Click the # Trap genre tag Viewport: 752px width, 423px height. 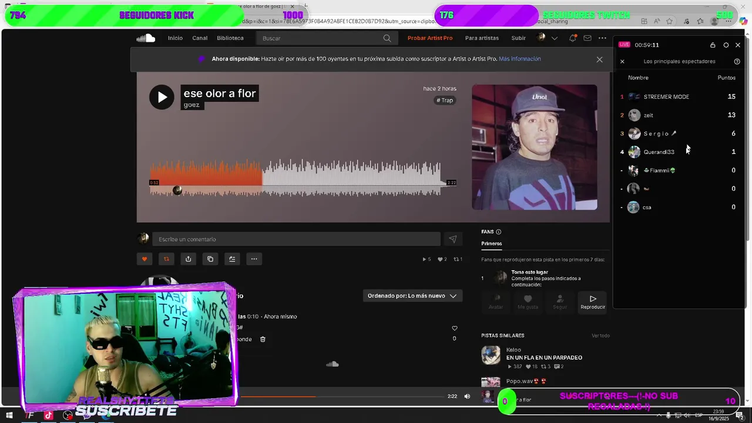pyautogui.click(x=445, y=100)
